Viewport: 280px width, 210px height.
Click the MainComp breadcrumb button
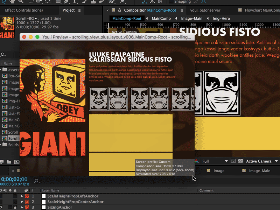pos(161,18)
